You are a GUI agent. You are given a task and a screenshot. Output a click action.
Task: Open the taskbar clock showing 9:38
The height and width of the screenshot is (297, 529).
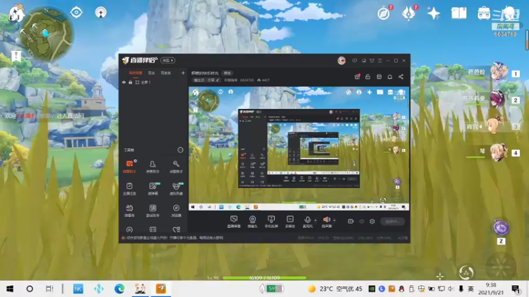click(x=491, y=289)
